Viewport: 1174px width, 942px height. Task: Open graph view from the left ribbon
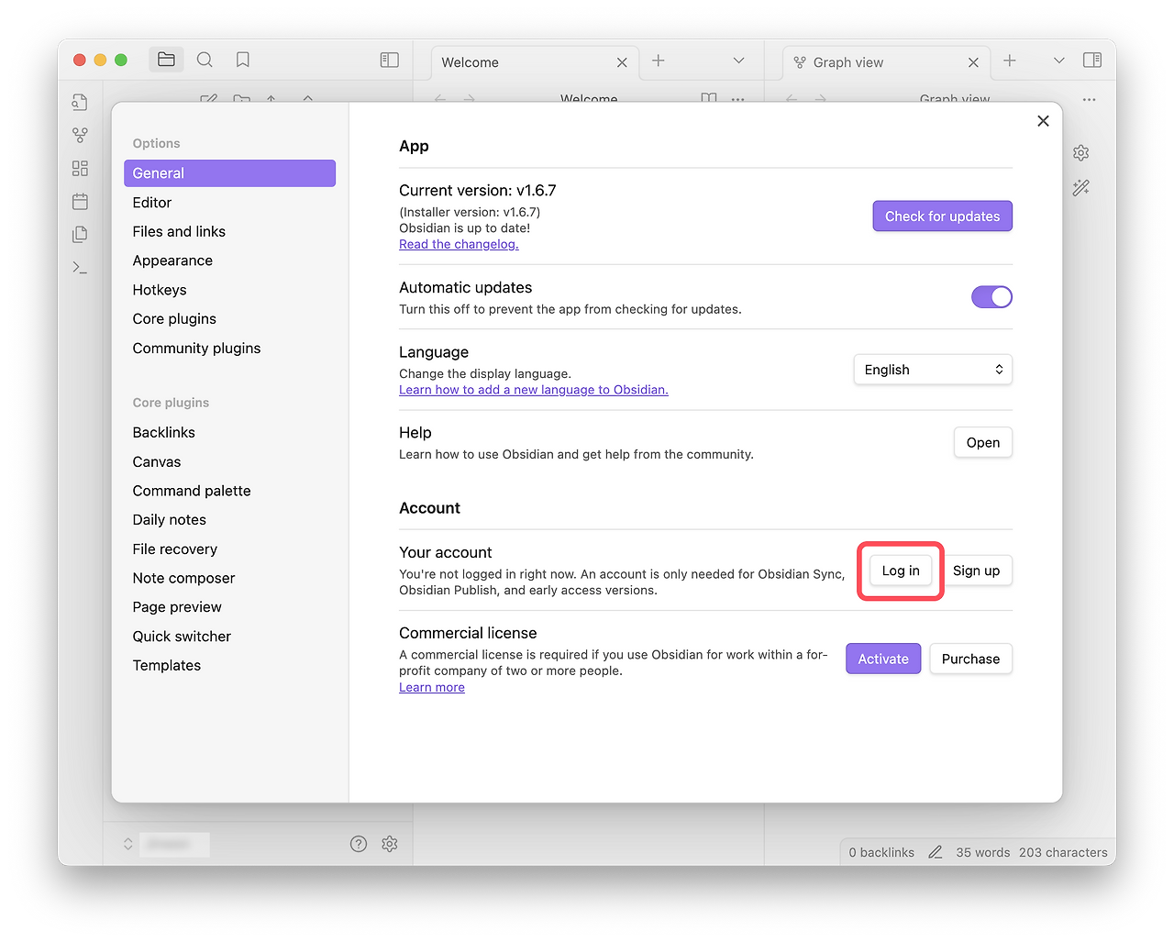80,136
